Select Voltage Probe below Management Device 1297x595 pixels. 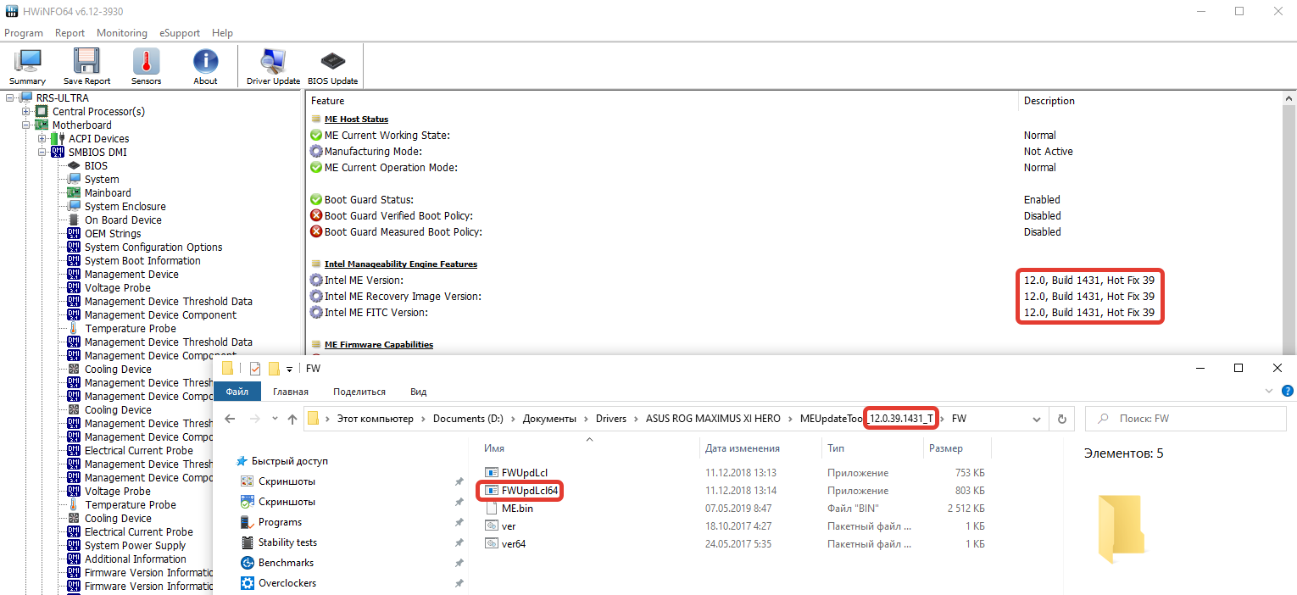point(118,288)
